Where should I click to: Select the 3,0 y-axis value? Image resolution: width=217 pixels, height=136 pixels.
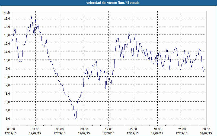point(8,118)
